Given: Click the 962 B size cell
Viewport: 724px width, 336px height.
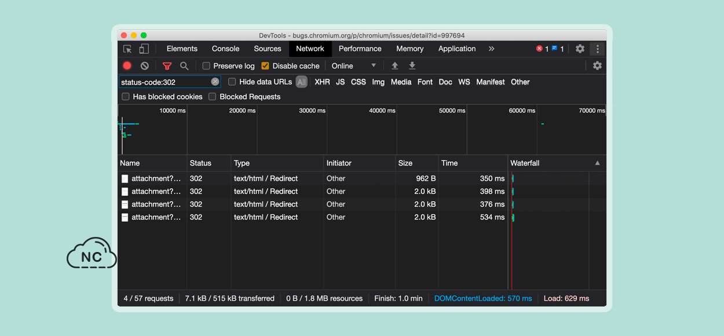Looking at the screenshot, I should (x=426, y=179).
